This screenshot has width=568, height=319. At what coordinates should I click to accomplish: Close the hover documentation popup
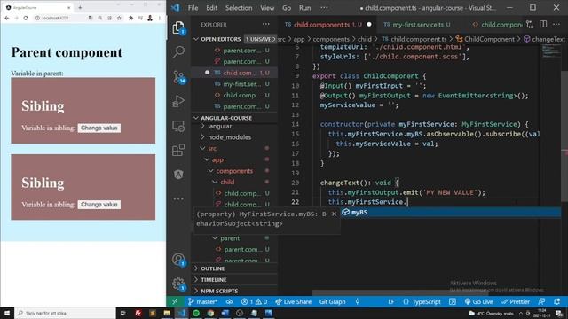[334, 214]
